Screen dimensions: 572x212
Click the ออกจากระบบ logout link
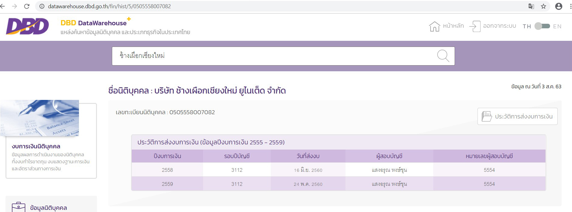499,26
